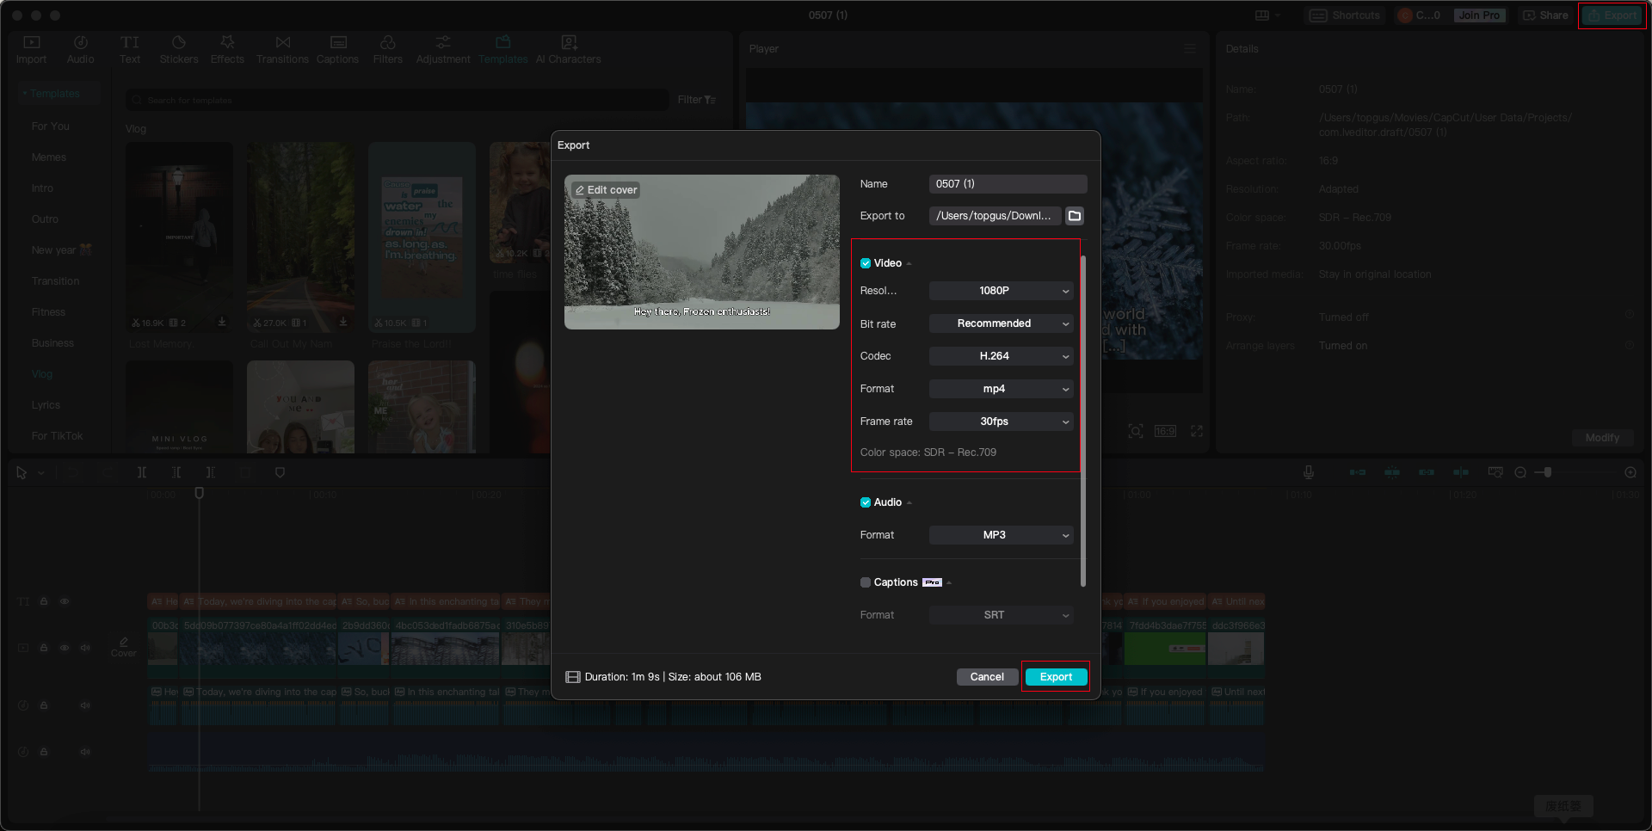Screen dimensions: 1652x831
Task: Adjust the timeline zoom slider
Action: coord(1547,472)
